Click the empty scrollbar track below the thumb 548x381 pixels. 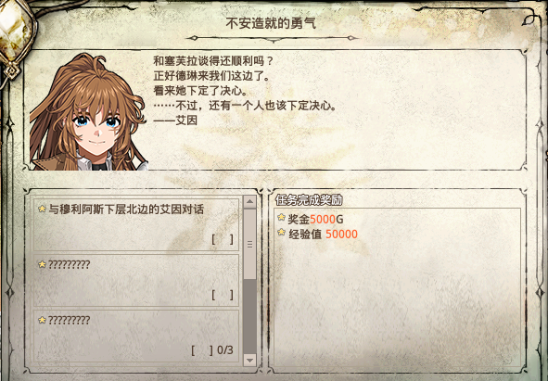[x=249, y=316]
